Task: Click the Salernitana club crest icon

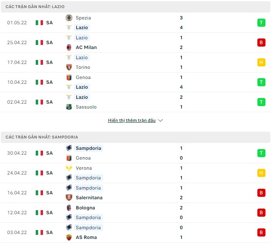Action: click(69, 198)
